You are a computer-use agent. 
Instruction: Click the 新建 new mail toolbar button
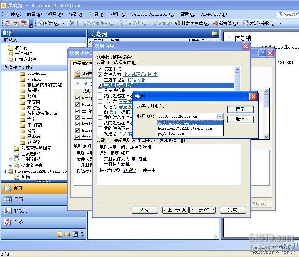click(x=49, y=23)
